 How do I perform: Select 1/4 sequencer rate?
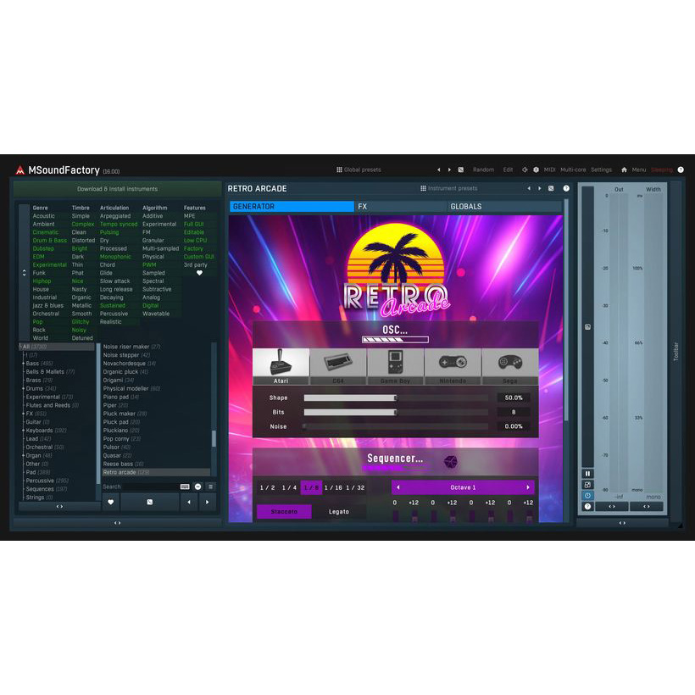tap(289, 487)
